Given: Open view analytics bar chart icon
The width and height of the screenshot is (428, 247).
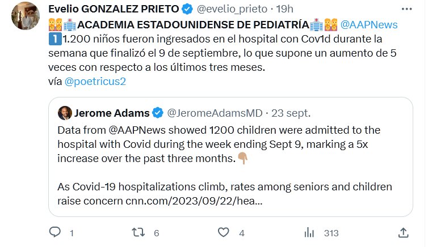Looking at the screenshot, I should coord(310,232).
